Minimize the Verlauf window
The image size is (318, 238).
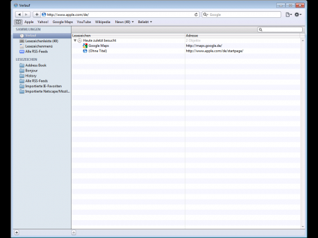pyautogui.click(x=281, y=5)
